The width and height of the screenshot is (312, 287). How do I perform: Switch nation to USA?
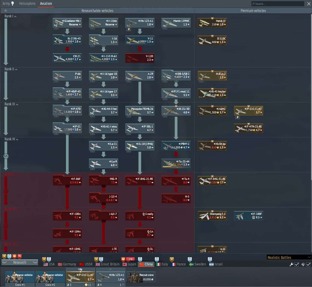point(49,264)
